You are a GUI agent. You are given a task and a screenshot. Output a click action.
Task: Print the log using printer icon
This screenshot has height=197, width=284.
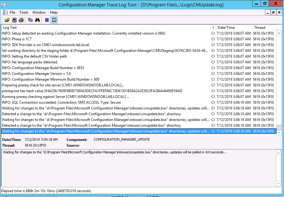coord(21,20)
